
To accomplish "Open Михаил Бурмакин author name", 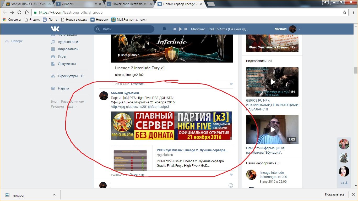I will [125, 93].
